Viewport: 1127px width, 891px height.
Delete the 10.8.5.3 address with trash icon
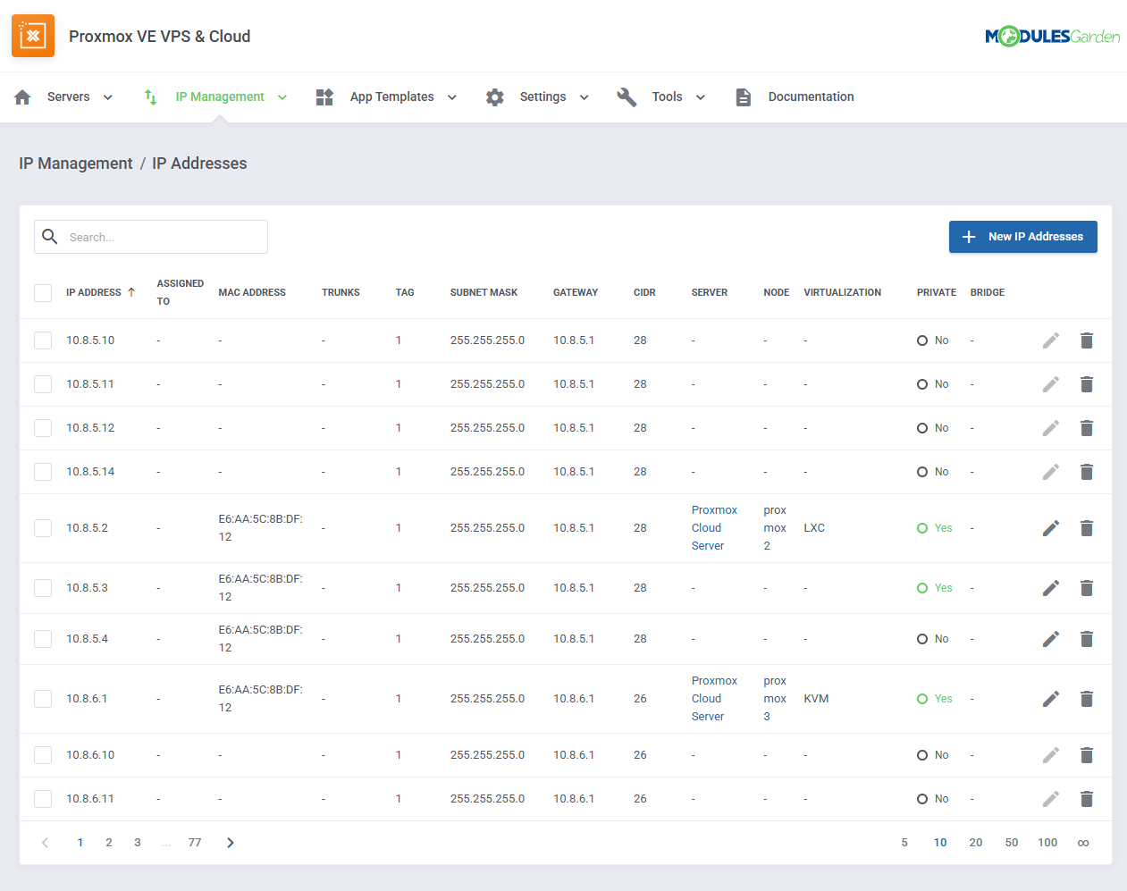coord(1087,588)
